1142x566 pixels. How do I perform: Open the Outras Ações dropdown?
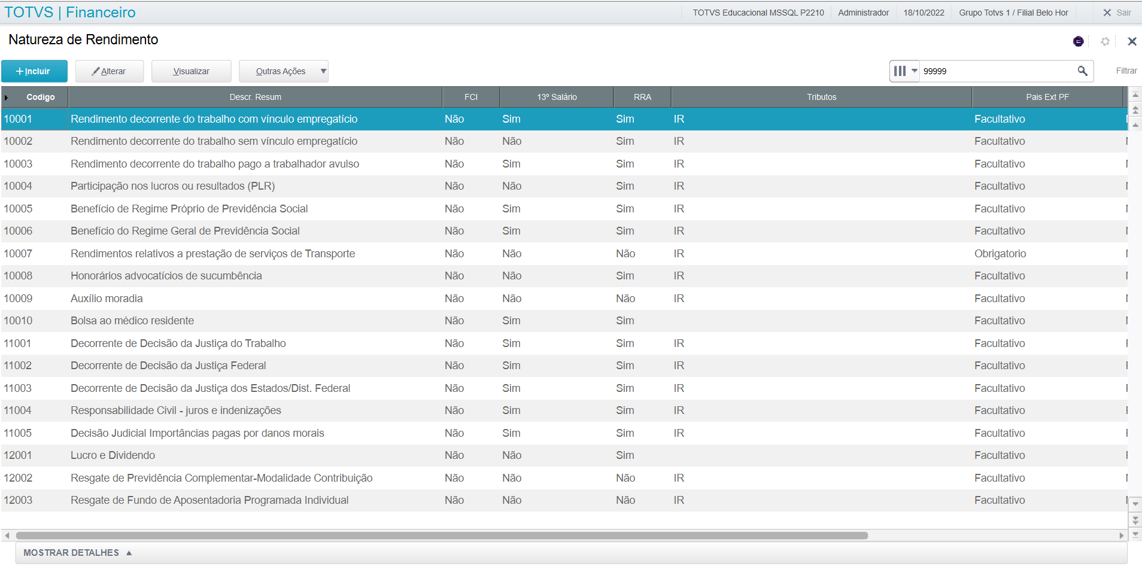(284, 71)
